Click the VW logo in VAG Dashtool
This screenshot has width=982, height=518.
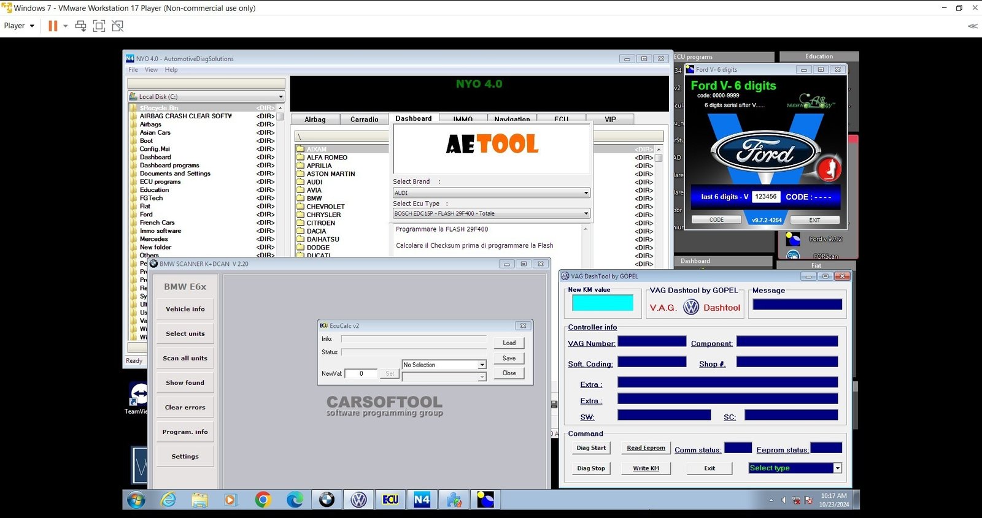tap(691, 307)
